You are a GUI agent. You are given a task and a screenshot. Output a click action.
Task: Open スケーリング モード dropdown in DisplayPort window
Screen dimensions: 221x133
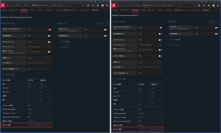39,47
